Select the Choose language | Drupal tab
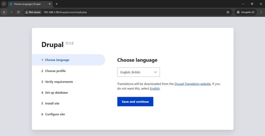The image size is (265, 136). coord(30,4)
